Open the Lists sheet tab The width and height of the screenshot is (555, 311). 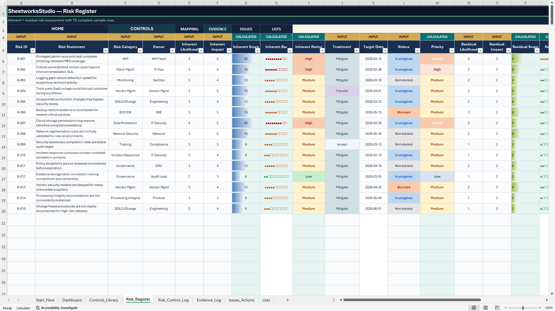(266, 300)
